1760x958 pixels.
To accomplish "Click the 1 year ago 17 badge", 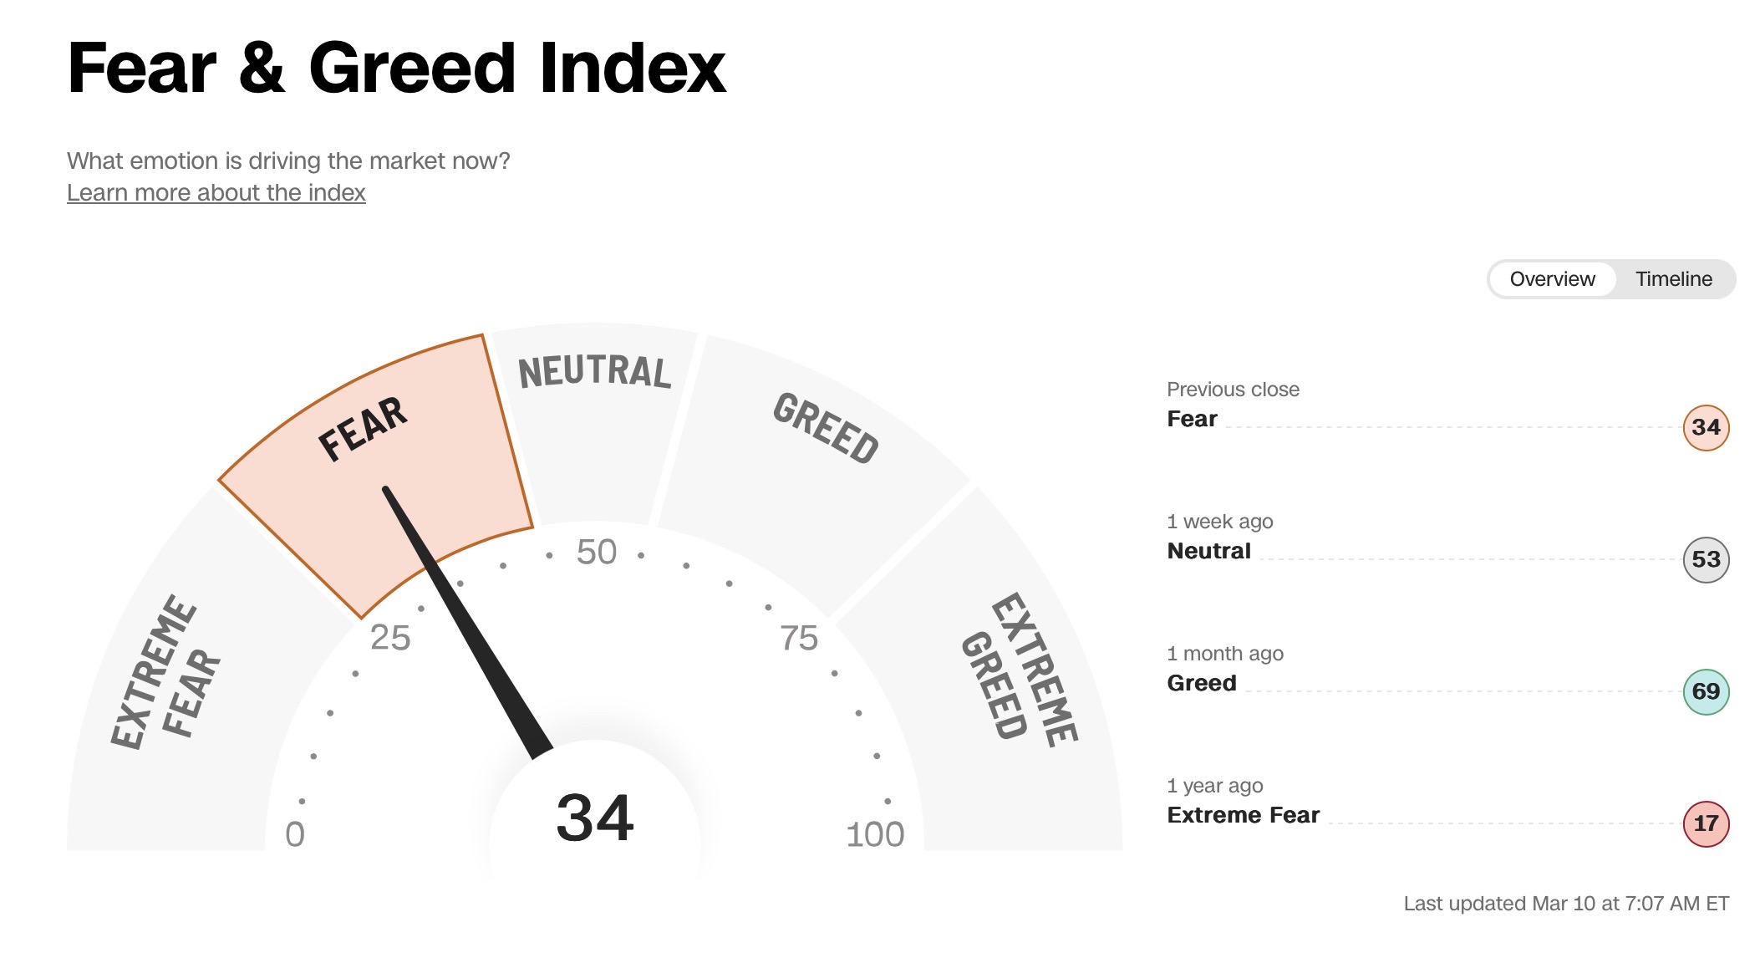I will tap(1705, 823).
